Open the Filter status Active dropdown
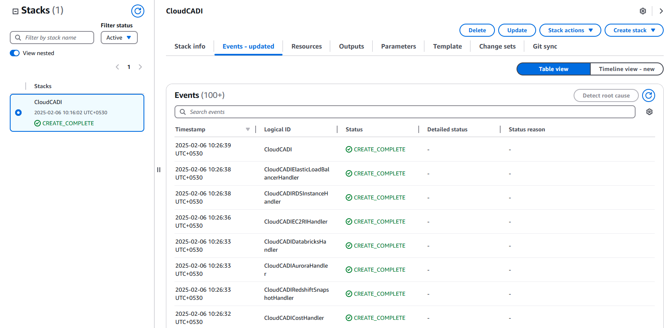 pyautogui.click(x=119, y=38)
